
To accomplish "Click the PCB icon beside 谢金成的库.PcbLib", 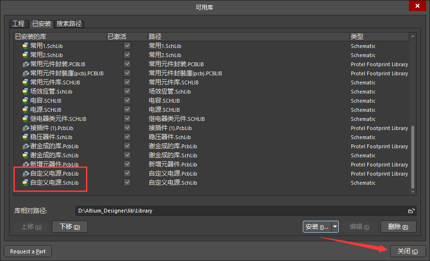I will [x=25, y=146].
